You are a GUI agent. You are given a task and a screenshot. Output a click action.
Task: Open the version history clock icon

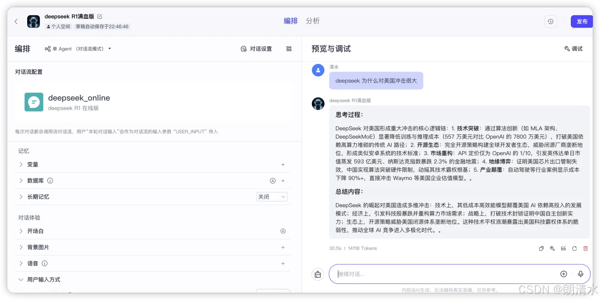point(551,22)
